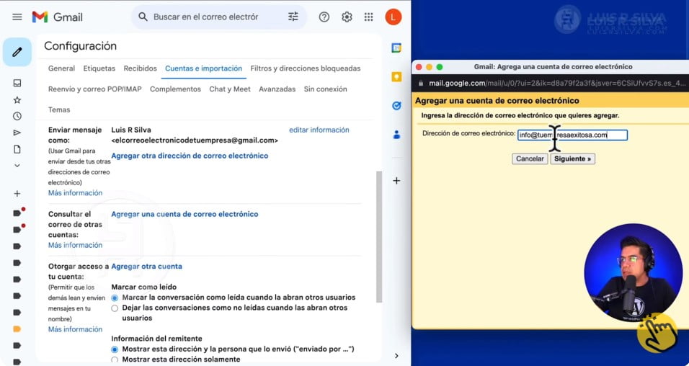Click lock icon in popup address bar

(421, 83)
